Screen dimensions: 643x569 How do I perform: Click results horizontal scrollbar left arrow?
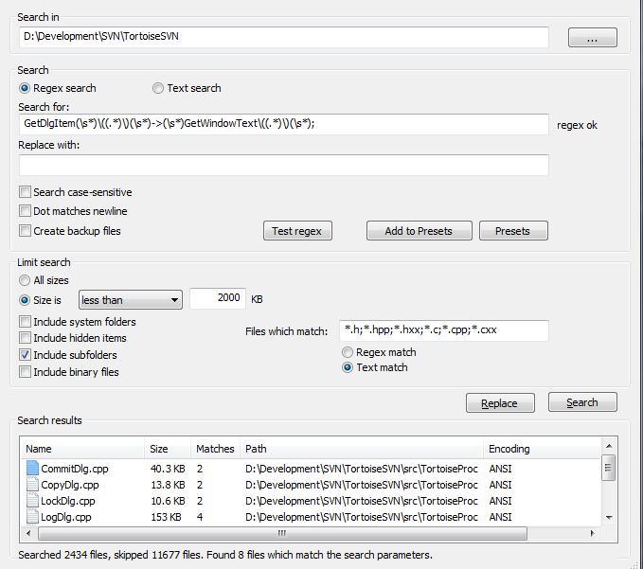(28, 533)
